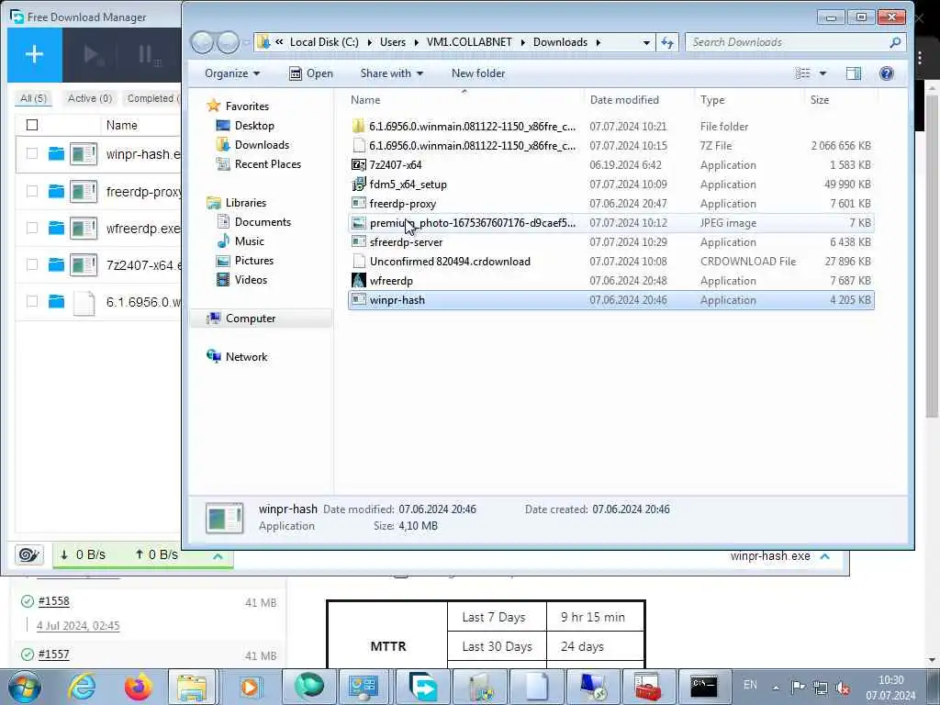Viewport: 940px width, 705px height.
Task: Open build link #1558
Action: click(54, 601)
